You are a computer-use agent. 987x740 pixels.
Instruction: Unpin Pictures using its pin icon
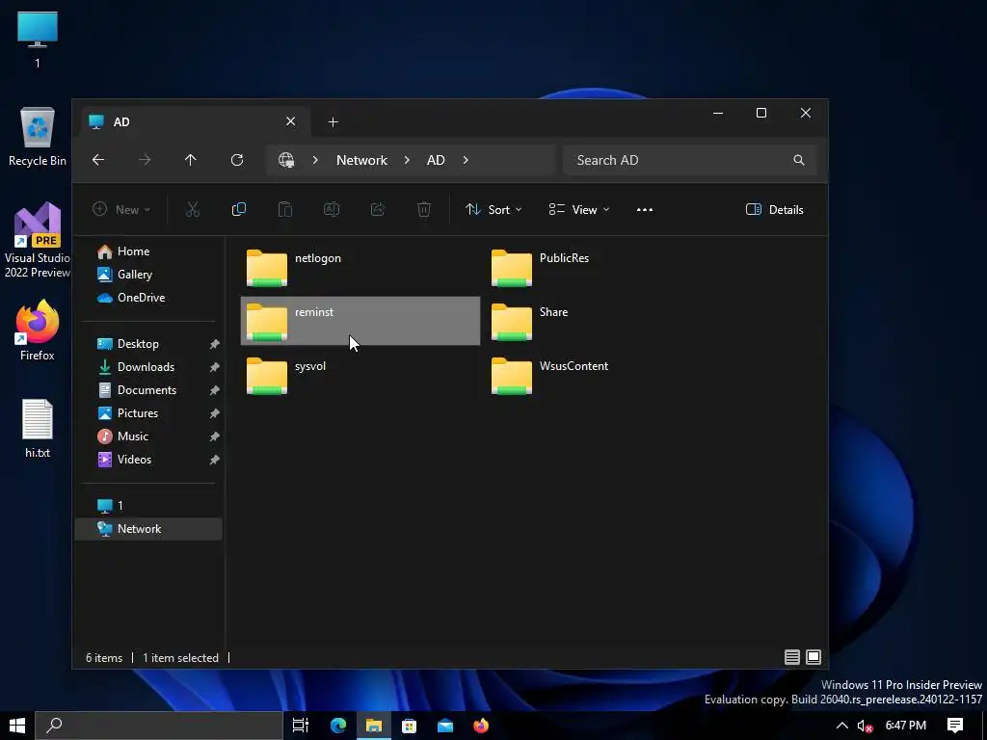tap(215, 413)
